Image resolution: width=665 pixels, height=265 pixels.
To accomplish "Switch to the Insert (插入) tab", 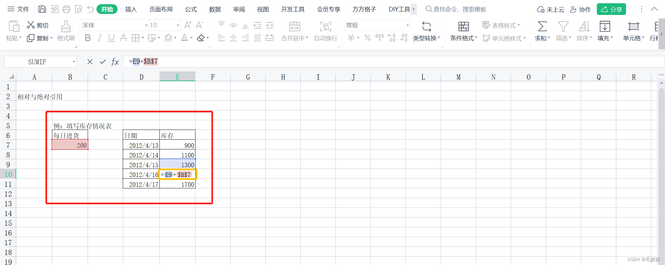I will [131, 9].
